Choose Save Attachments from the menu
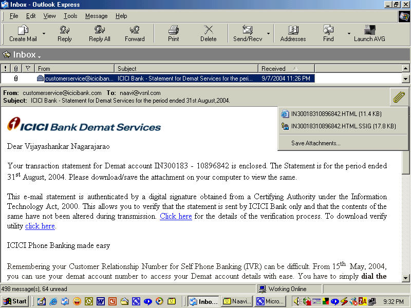This screenshot has height=308, width=411. point(315,143)
